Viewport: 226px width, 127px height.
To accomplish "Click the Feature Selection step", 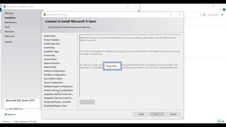I will (x=52, y=63).
